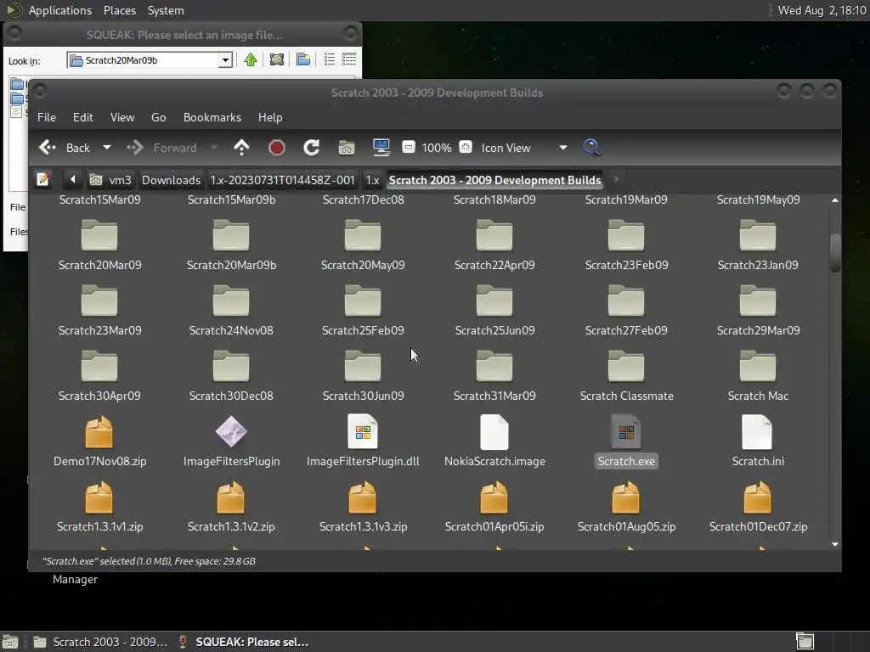Viewport: 870px width, 652px height.
Task: Select the Scratch1.3.1v1.zip archive
Action: tap(99, 506)
